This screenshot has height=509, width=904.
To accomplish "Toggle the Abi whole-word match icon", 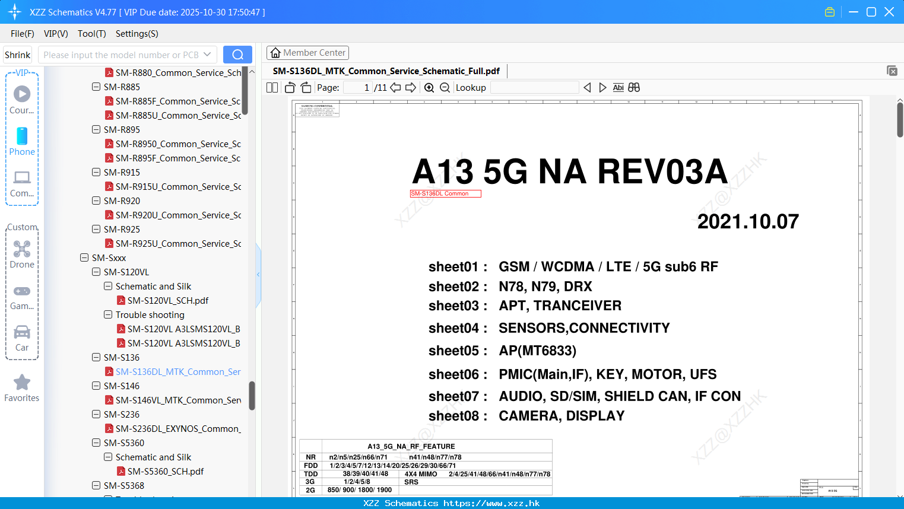I will (618, 87).
